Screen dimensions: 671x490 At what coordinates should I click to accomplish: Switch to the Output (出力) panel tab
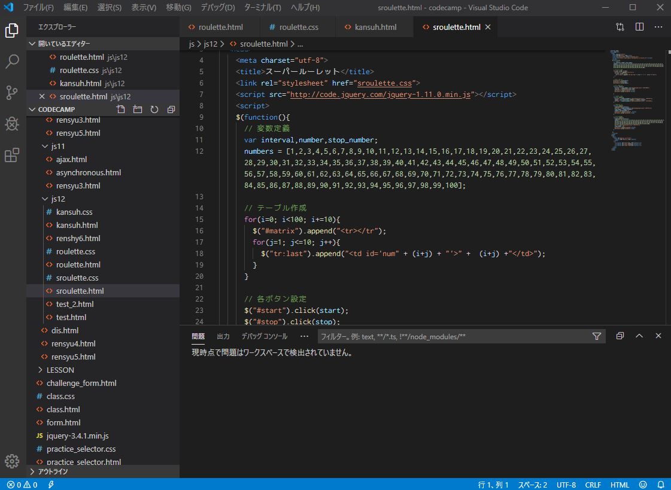click(223, 336)
